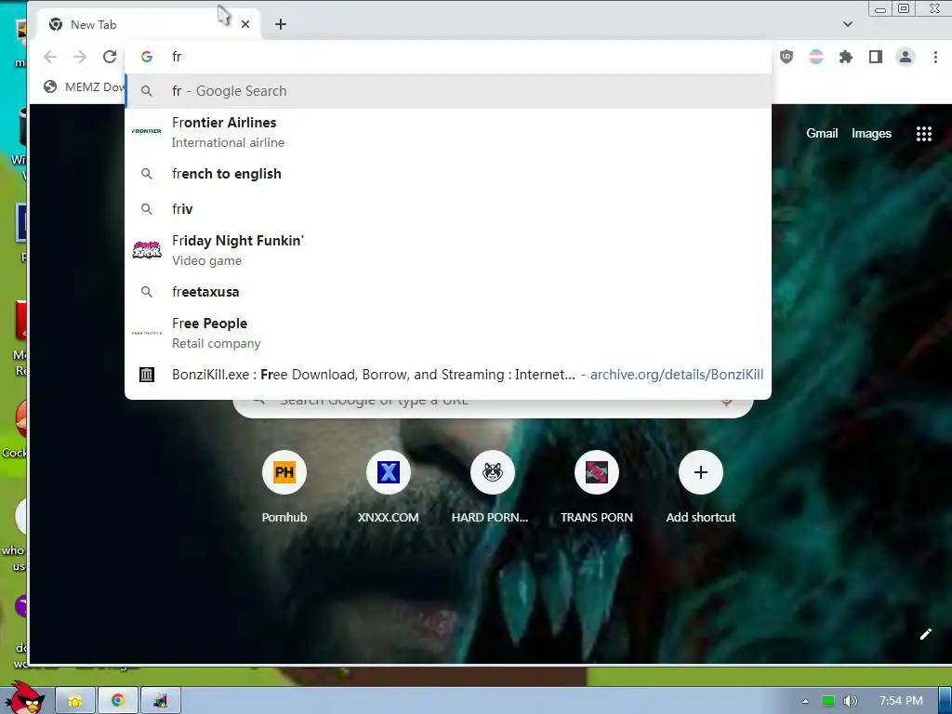Open a new tab with plus button
This screenshot has height=714, width=952.
click(281, 24)
